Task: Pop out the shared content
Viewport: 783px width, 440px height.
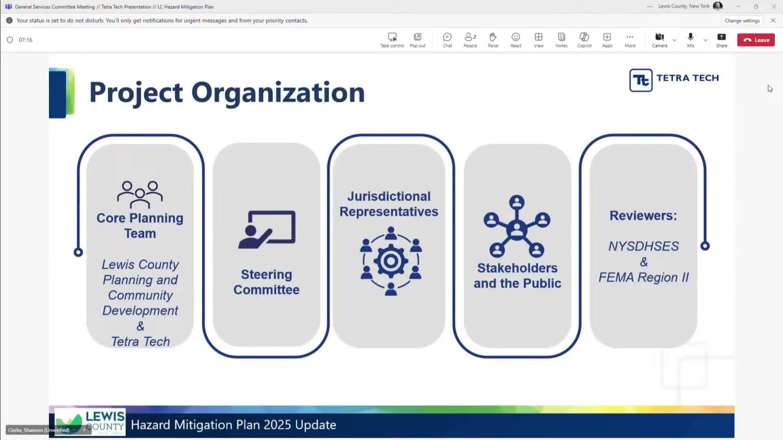Action: click(x=418, y=40)
